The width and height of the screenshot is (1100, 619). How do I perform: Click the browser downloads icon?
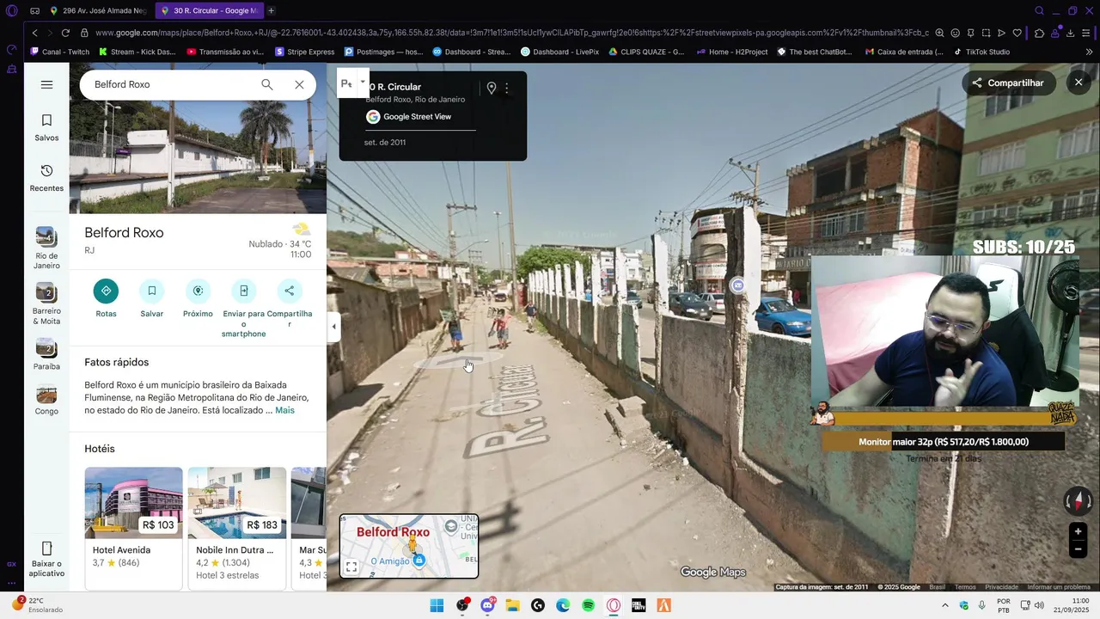click(x=1070, y=33)
